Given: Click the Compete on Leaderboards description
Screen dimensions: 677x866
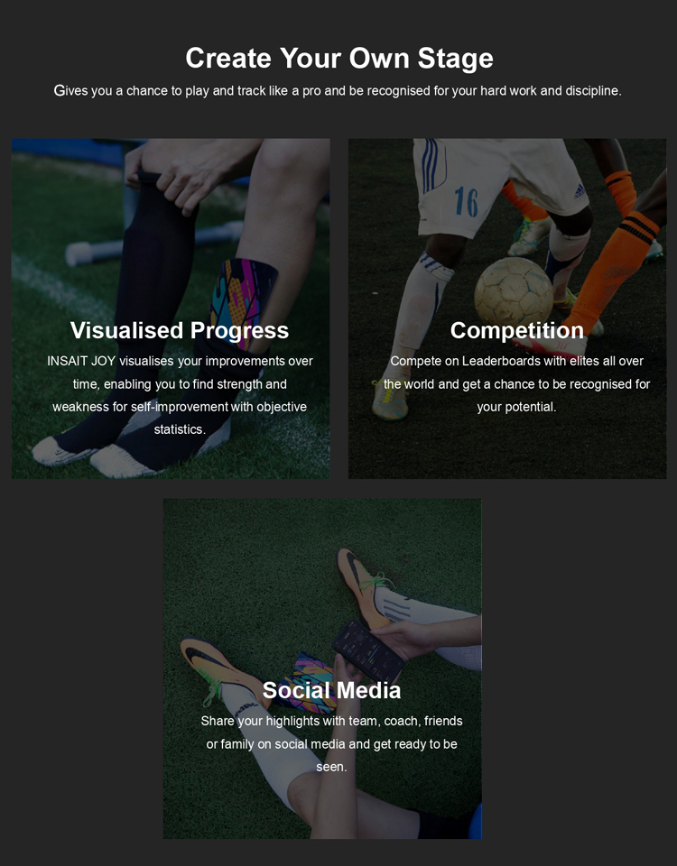Looking at the screenshot, I should click(x=516, y=384).
